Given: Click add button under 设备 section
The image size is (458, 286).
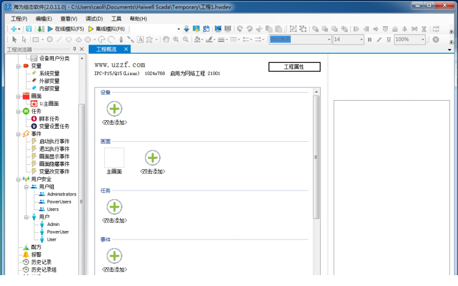Looking at the screenshot, I should coord(114,109).
